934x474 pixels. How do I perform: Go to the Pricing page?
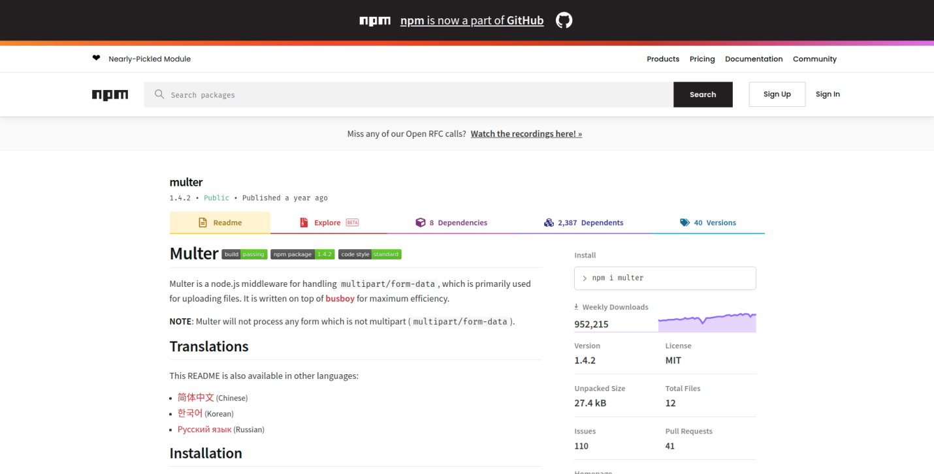click(702, 59)
